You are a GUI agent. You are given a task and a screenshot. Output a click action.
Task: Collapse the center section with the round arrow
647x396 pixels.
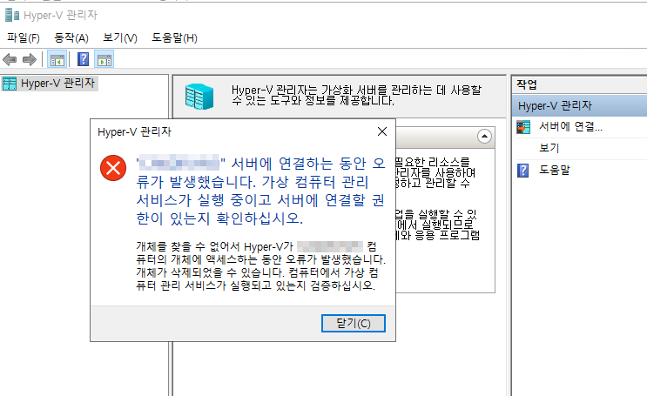[x=484, y=136]
